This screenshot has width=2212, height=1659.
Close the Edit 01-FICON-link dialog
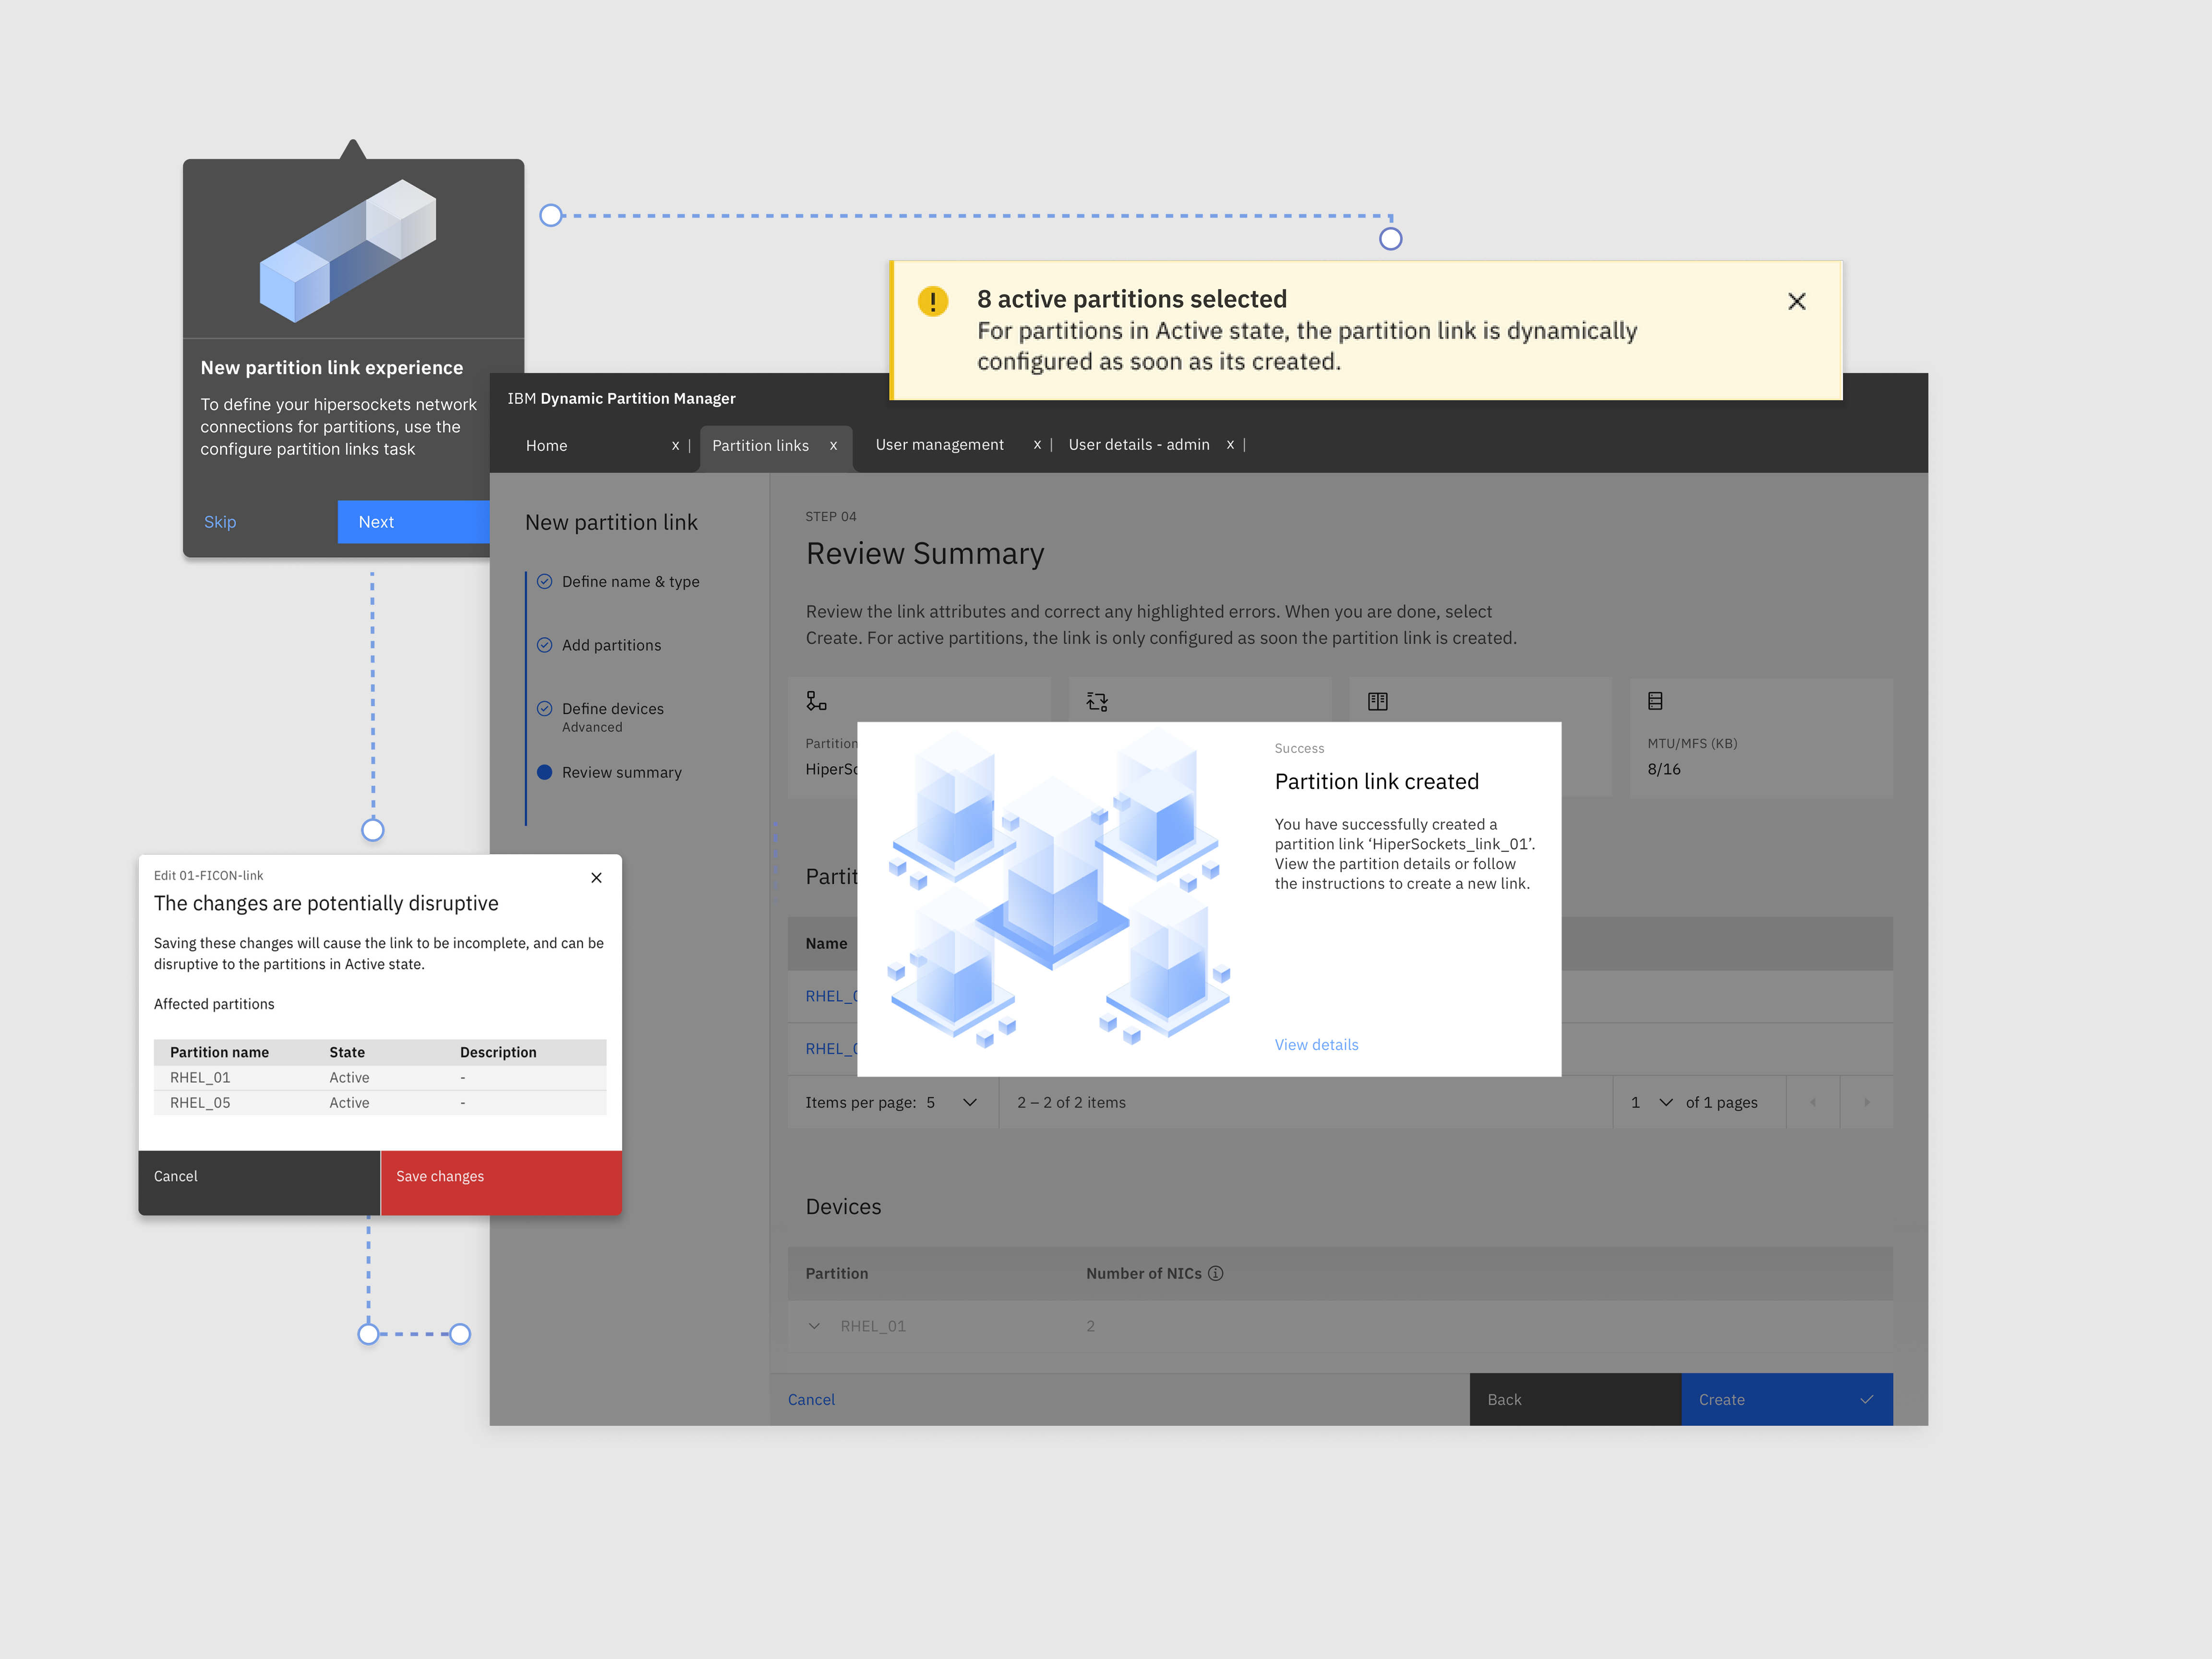coord(596,877)
